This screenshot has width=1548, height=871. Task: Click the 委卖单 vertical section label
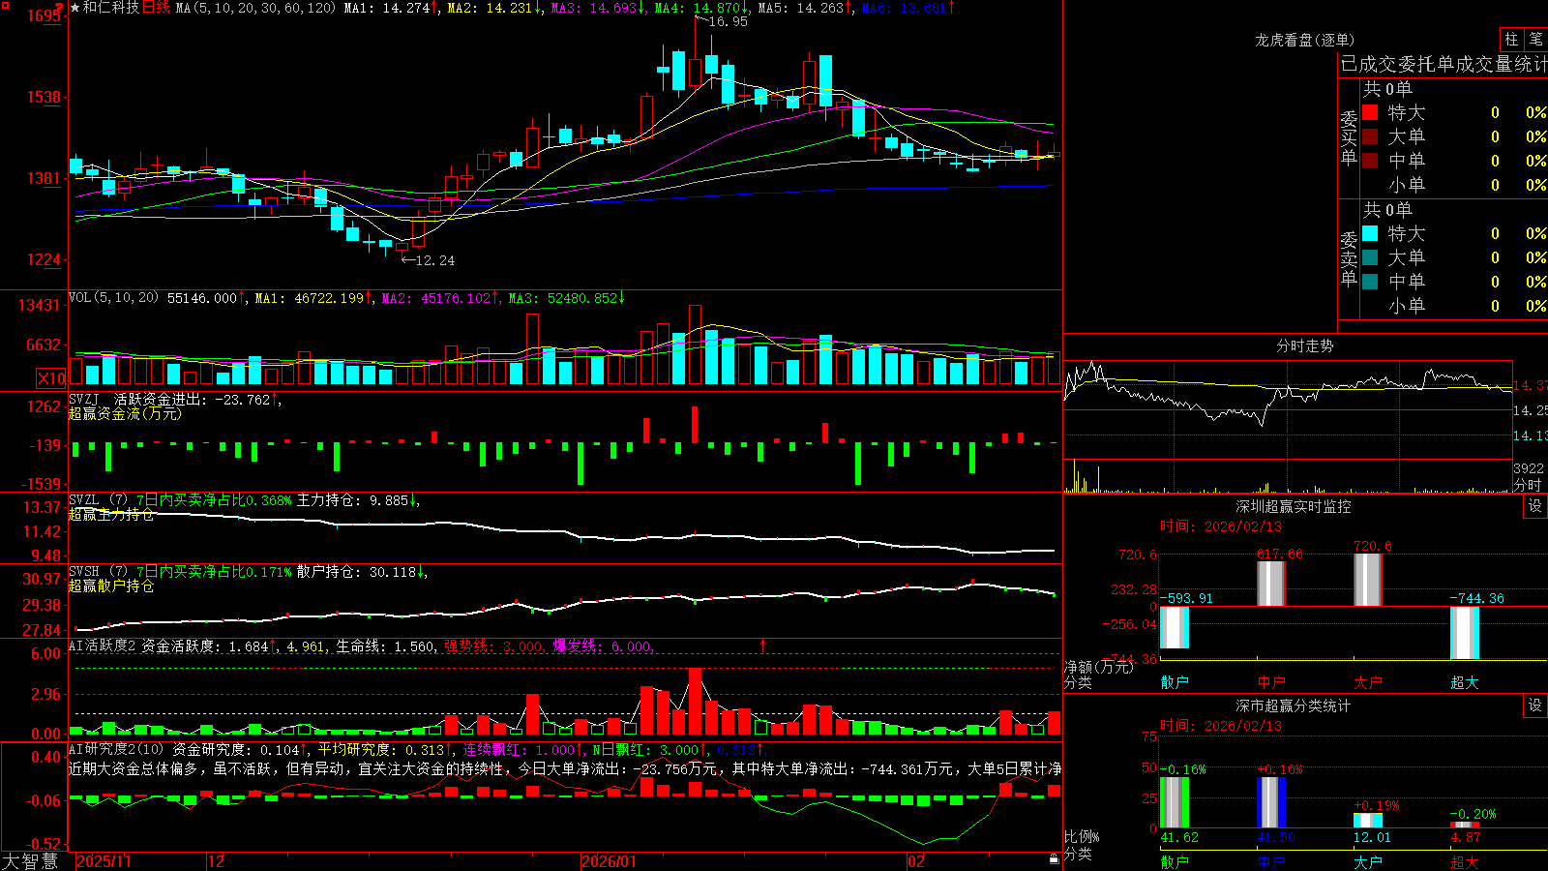(x=1349, y=257)
